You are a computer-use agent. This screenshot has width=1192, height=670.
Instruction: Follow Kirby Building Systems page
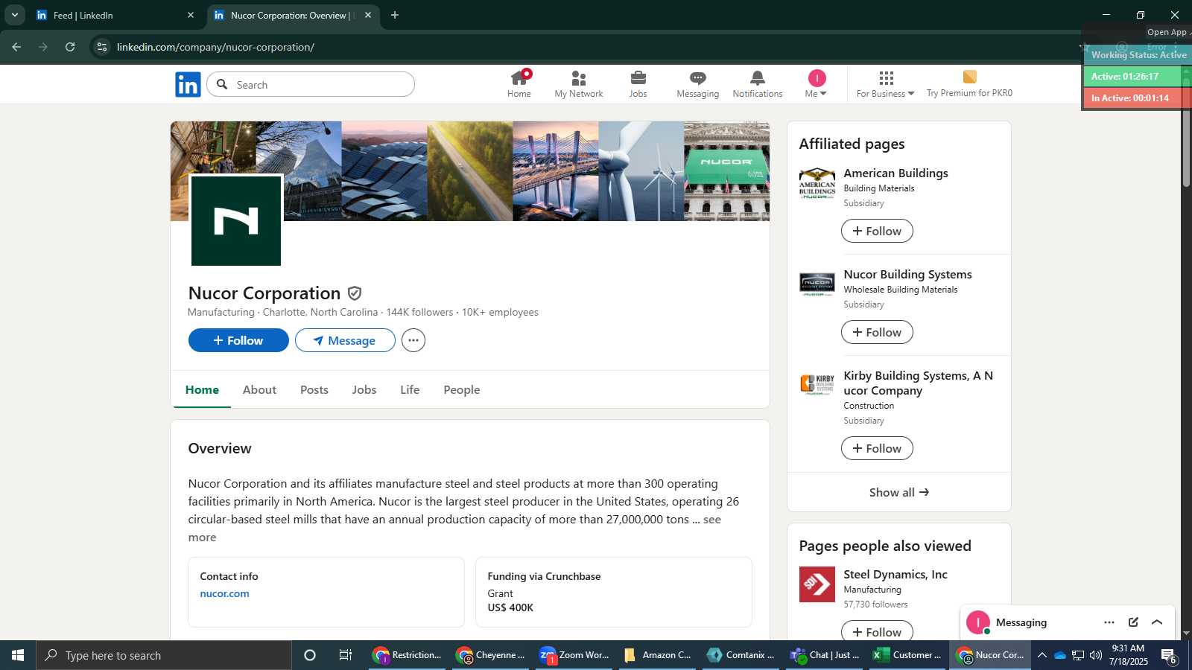[x=877, y=448]
